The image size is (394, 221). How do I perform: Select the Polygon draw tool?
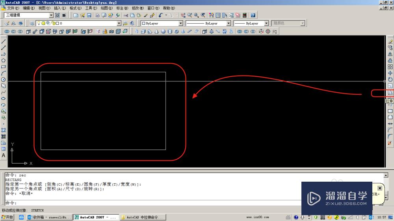(4, 61)
